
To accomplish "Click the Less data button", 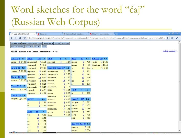I will [x=37, y=47].
